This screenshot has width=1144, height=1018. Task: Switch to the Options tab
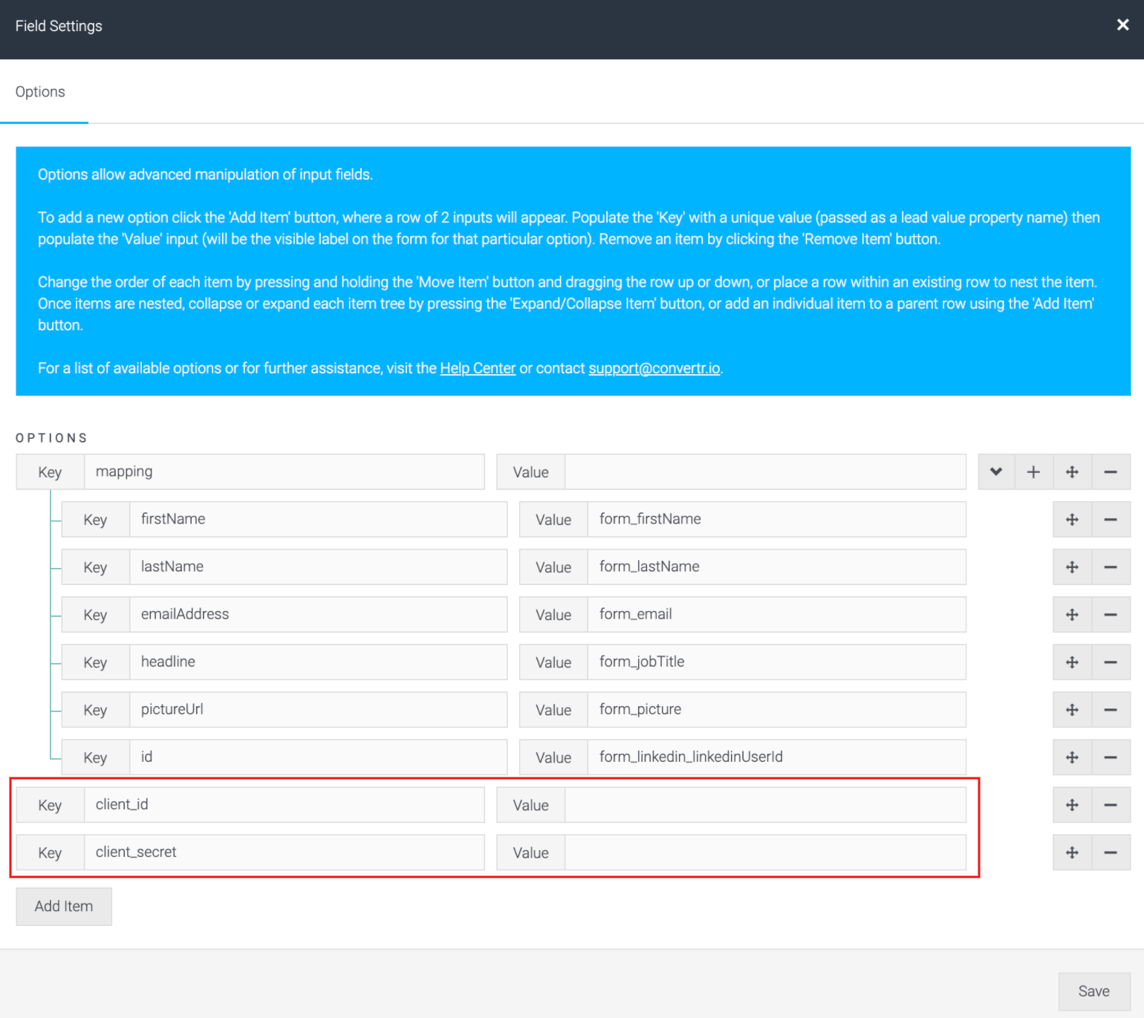pyautogui.click(x=40, y=91)
